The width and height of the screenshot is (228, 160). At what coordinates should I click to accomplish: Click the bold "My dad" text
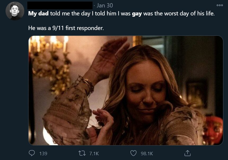tap(38, 14)
